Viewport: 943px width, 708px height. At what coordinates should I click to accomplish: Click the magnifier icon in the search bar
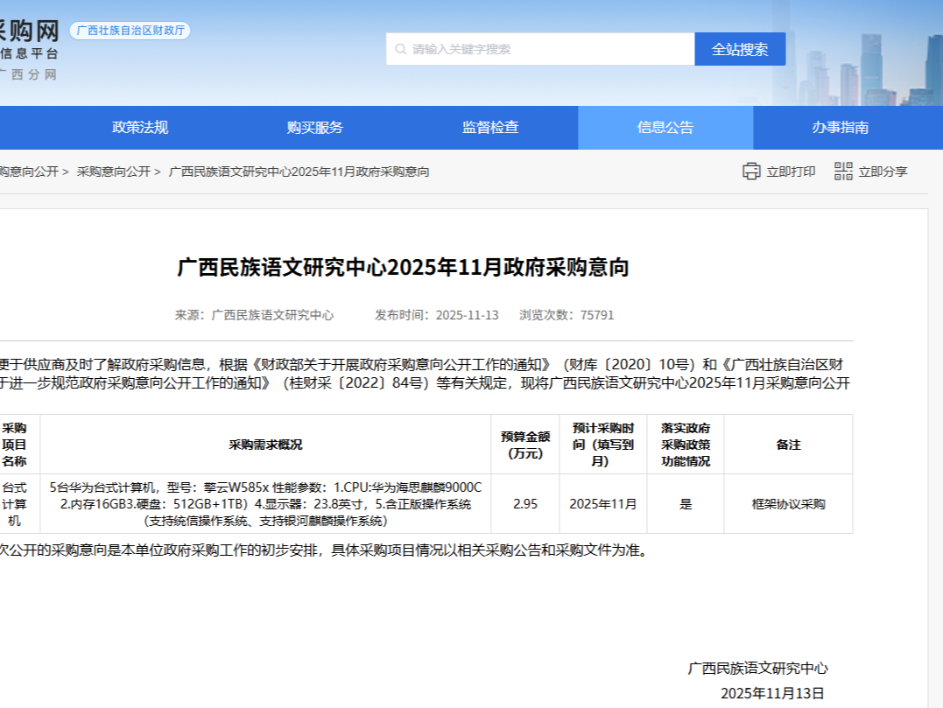401,49
